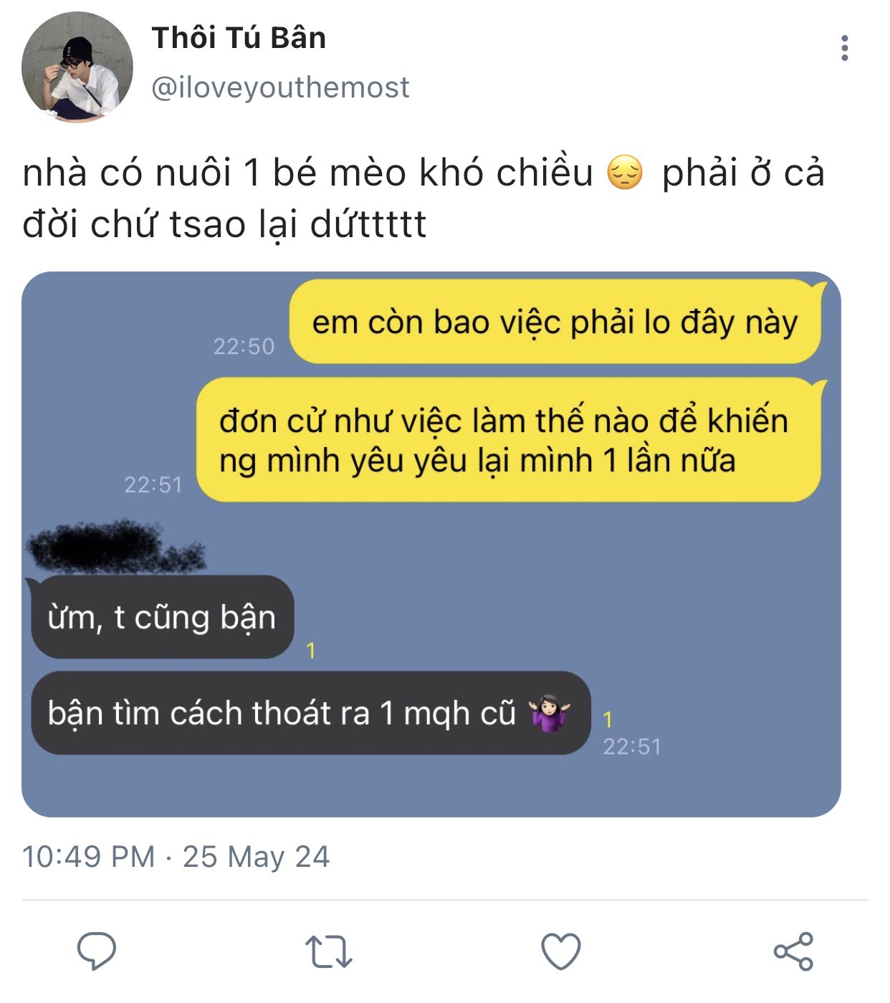Image resolution: width=890 pixels, height=1003 pixels.
Task: Tap the reply speech bubble icon
Action: [97, 951]
